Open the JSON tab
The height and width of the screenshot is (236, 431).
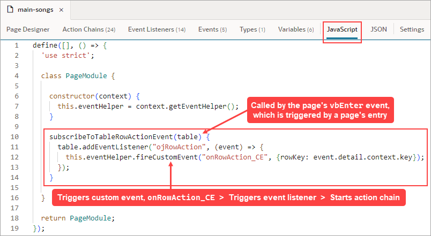tap(378, 29)
